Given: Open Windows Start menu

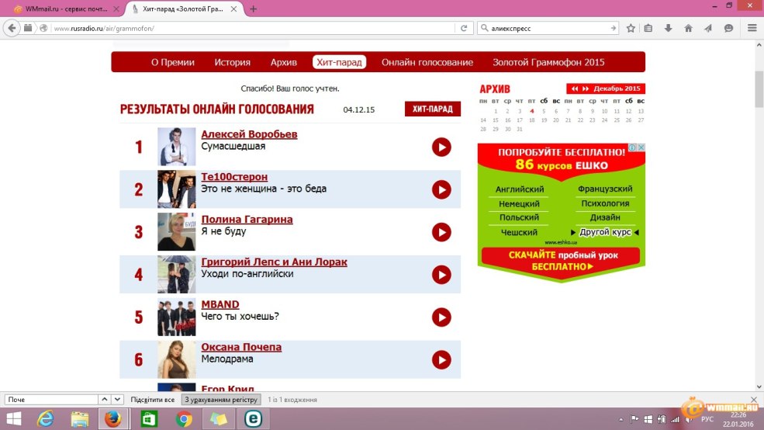Looking at the screenshot, I should pos(14,419).
